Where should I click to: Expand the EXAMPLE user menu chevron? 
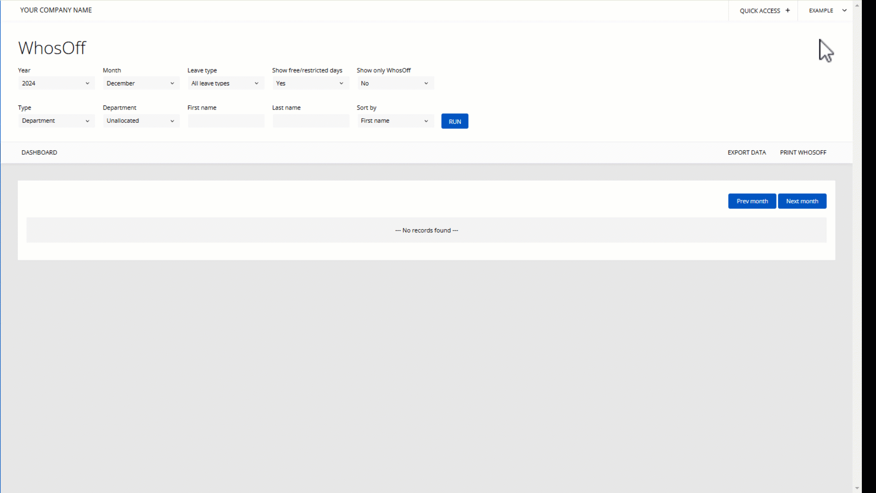[x=844, y=10]
